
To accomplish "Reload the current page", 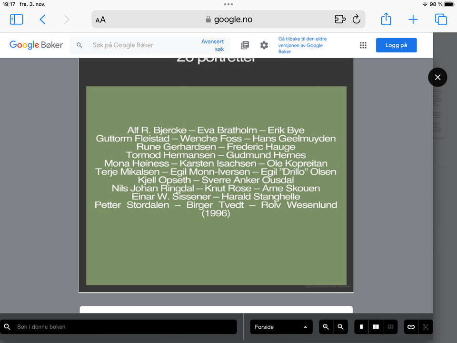I will point(357,19).
